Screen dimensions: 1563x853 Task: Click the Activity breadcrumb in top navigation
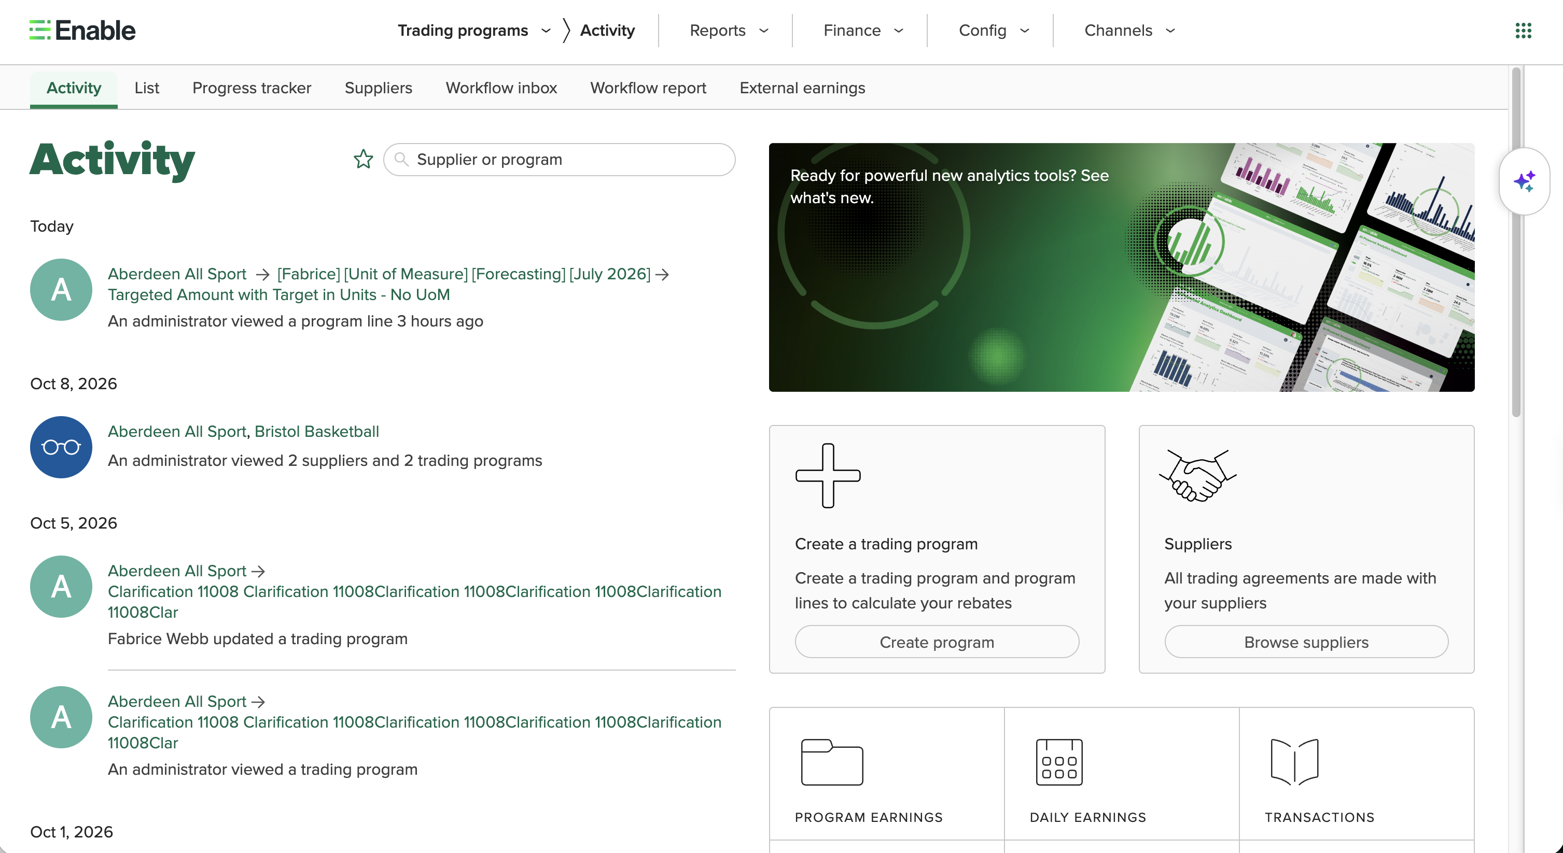[607, 30]
